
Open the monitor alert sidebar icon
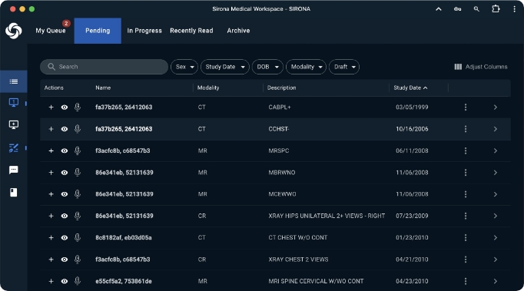14,103
